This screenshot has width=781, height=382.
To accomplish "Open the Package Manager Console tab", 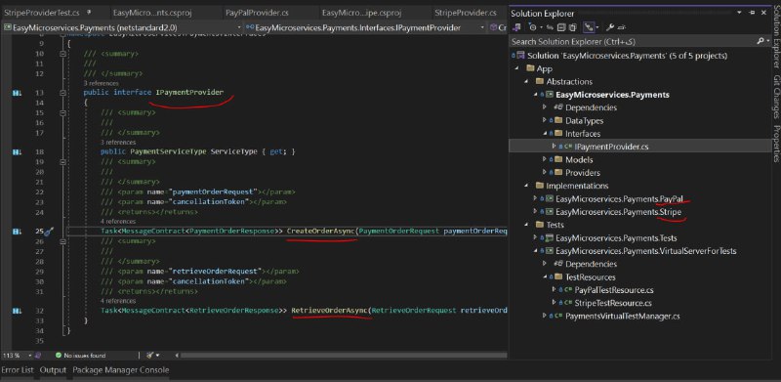I will pyautogui.click(x=120, y=370).
